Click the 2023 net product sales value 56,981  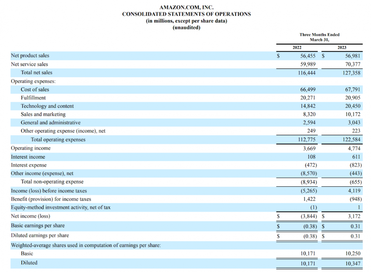(353, 56)
